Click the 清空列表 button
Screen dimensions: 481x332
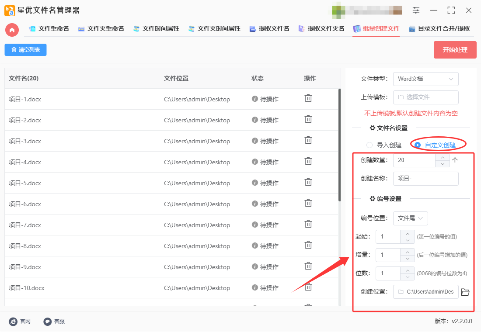click(x=25, y=50)
